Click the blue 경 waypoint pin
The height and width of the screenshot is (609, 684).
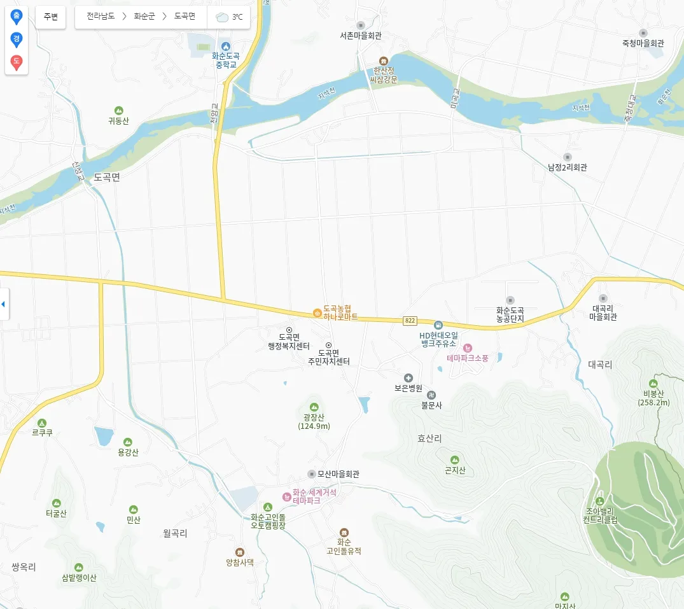16,39
